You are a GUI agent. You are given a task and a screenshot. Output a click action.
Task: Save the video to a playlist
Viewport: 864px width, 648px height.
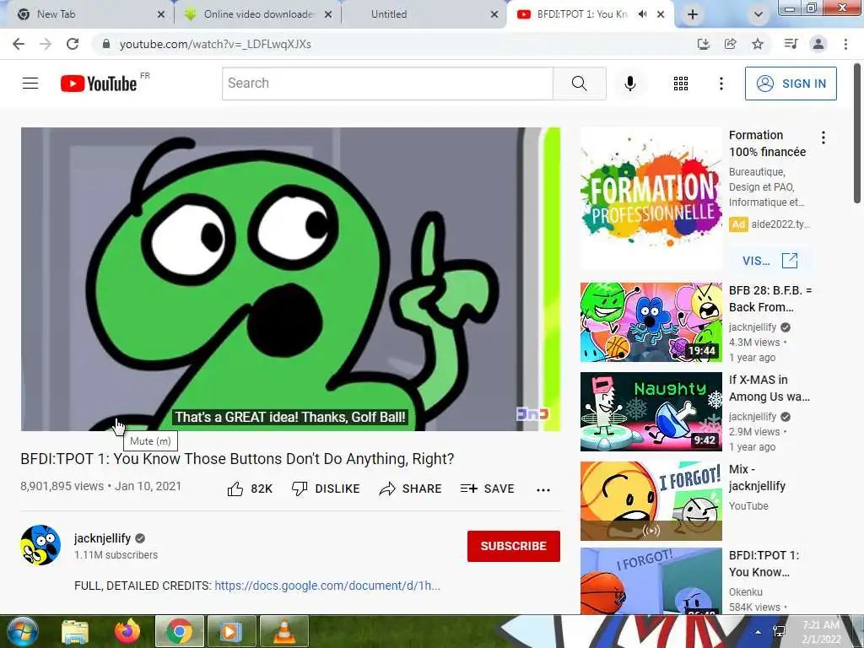point(487,489)
